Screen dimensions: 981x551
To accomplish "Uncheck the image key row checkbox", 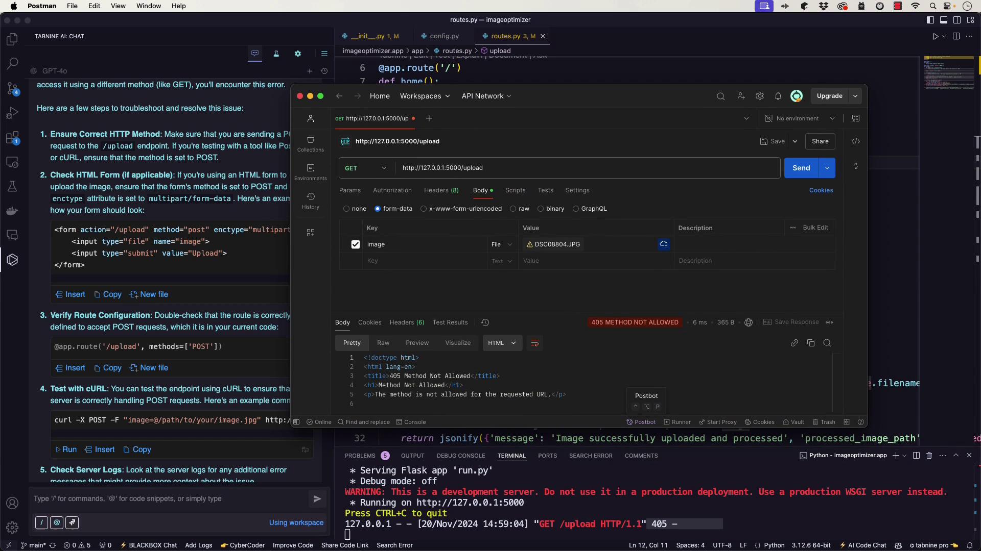I will point(356,244).
